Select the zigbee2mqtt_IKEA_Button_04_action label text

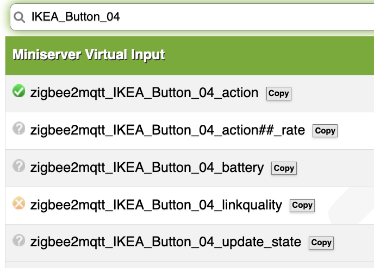144,93
